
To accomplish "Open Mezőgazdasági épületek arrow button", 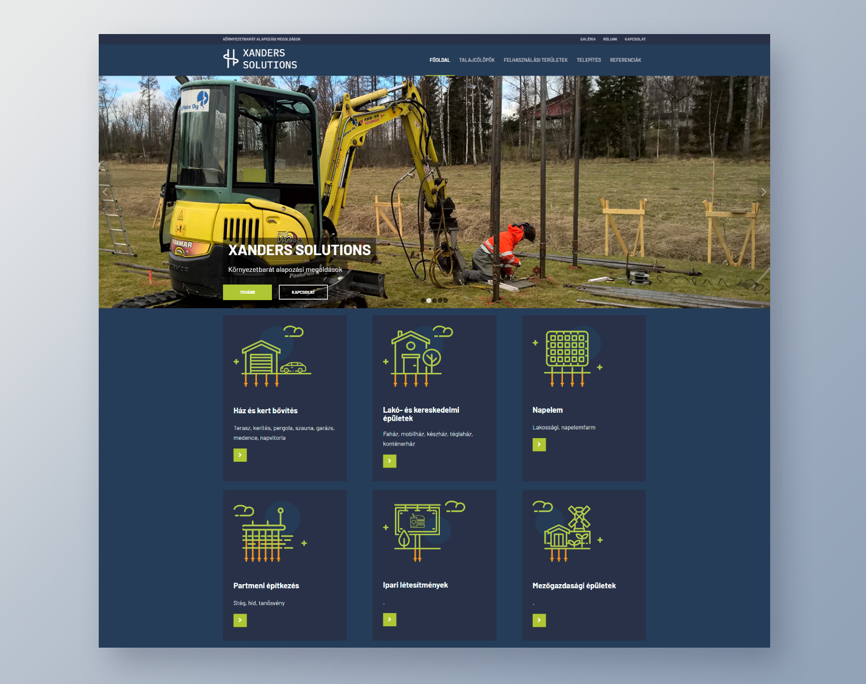I will click(x=539, y=621).
